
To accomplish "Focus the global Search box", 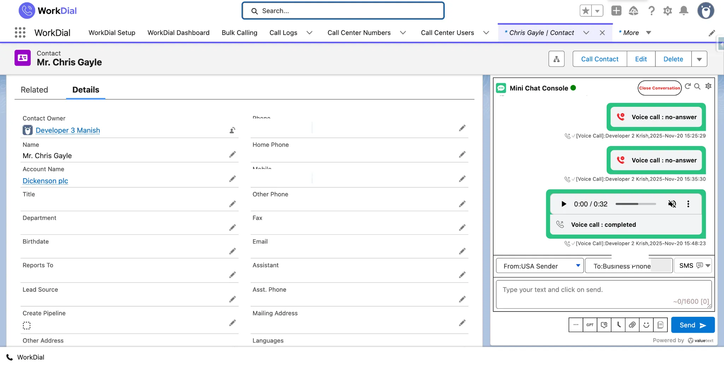I will (343, 11).
